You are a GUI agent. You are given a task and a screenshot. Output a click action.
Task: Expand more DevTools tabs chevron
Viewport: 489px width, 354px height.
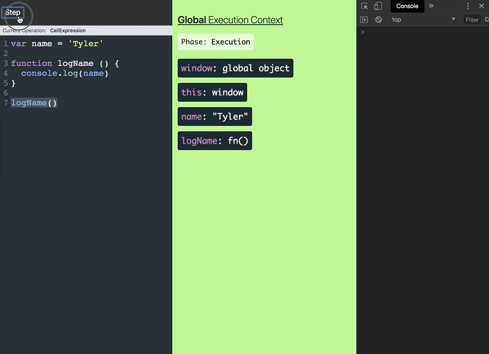click(x=431, y=6)
